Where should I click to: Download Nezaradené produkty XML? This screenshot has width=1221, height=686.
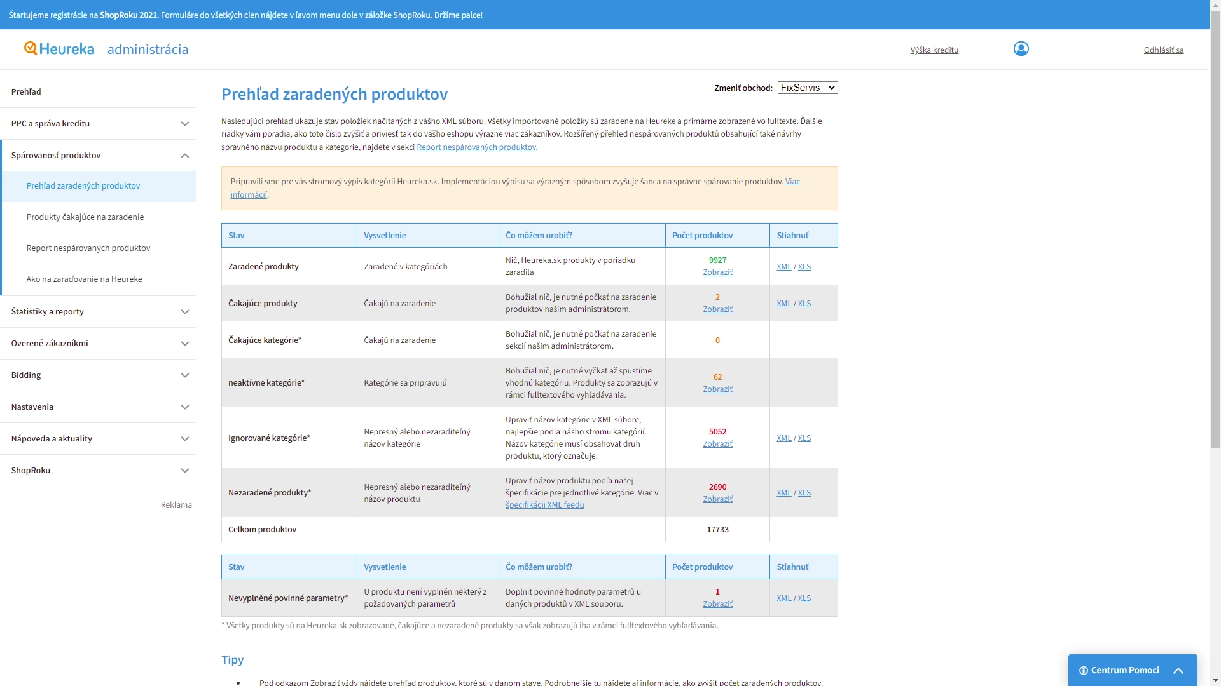coord(784,493)
